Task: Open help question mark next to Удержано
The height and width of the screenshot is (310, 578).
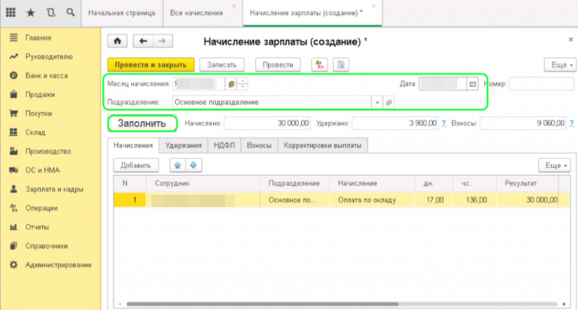Action: tap(443, 124)
